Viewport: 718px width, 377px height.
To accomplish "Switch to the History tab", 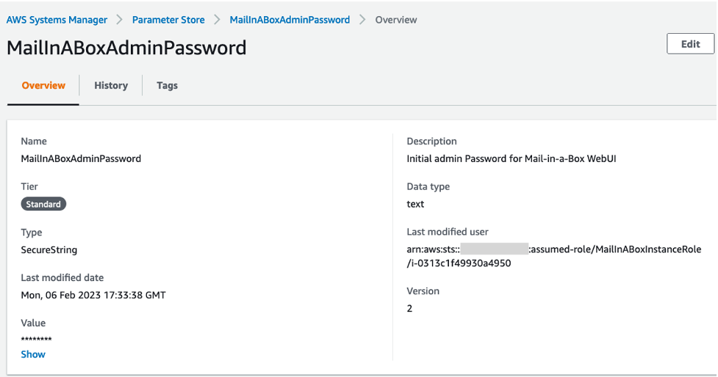I will tap(111, 86).
